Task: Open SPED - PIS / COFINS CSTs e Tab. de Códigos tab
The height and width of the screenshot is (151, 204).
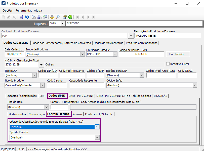Action: (x=124, y=96)
